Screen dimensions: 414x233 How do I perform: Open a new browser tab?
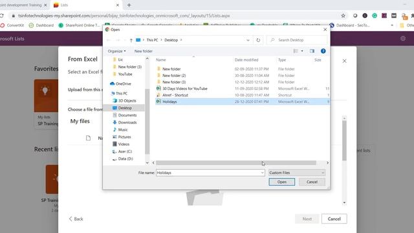click(129, 5)
